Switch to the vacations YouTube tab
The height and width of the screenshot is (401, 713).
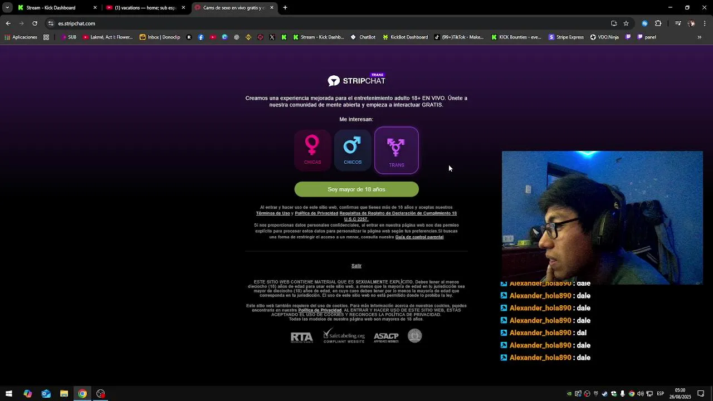[145, 8]
